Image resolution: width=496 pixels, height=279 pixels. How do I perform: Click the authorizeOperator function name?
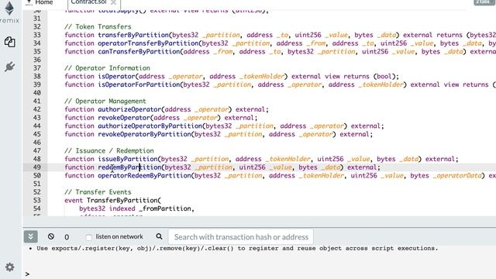click(129, 109)
